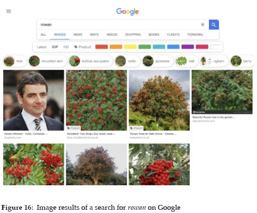This screenshot has height=213, width=257.
Task: Open the hamburger menu icon
Action: tap(8, 11)
